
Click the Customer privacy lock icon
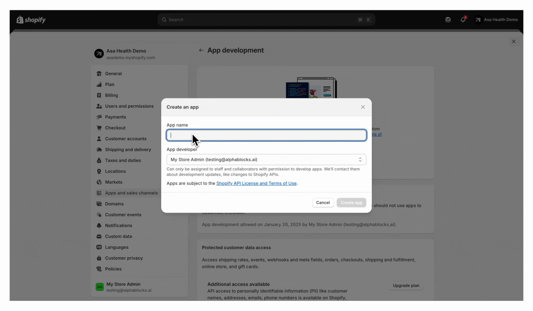[99, 258]
